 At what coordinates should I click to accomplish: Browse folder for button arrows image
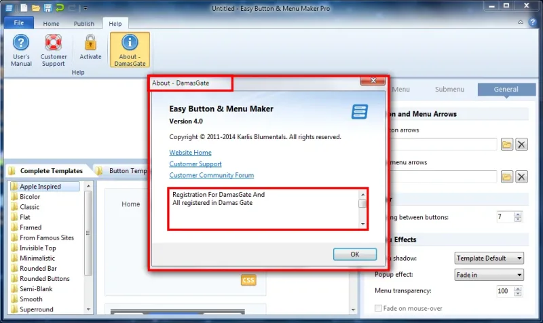[506, 145]
